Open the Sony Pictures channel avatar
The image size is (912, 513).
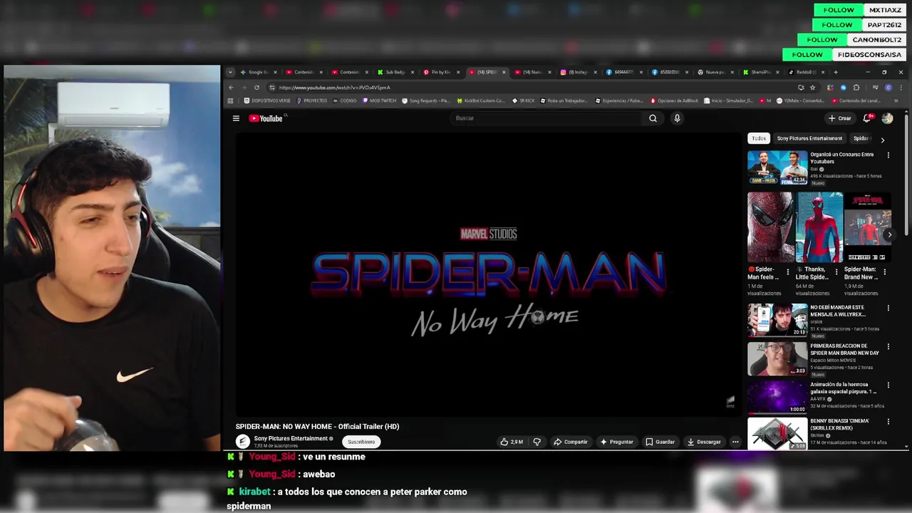point(243,442)
